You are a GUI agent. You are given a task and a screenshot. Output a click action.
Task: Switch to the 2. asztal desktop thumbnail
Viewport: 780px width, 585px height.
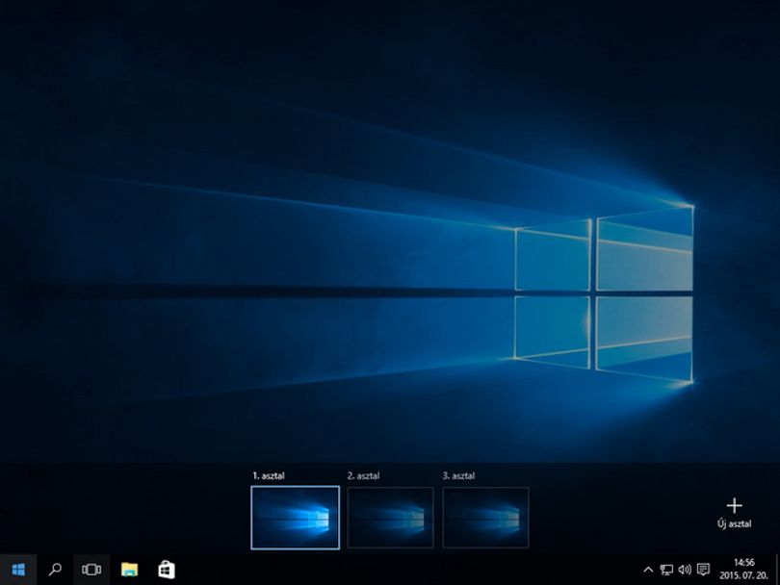pos(390,518)
